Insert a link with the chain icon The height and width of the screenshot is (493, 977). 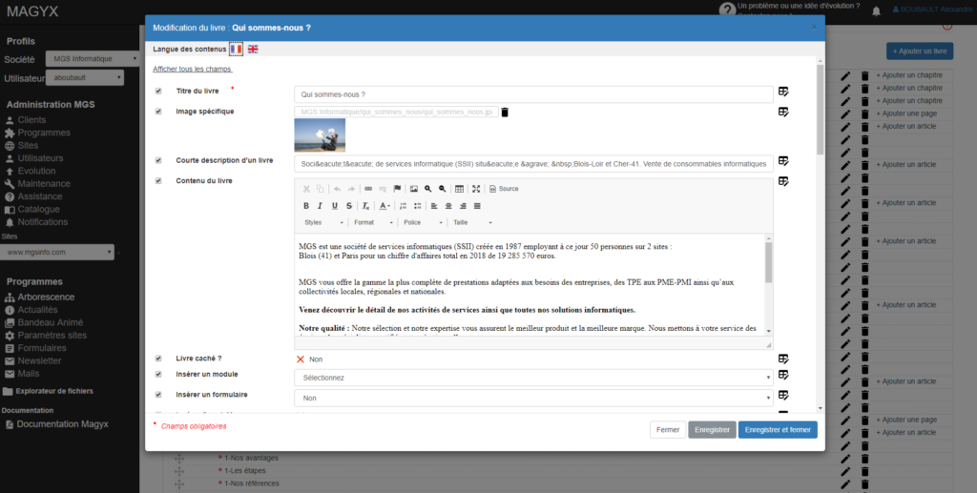(368, 189)
